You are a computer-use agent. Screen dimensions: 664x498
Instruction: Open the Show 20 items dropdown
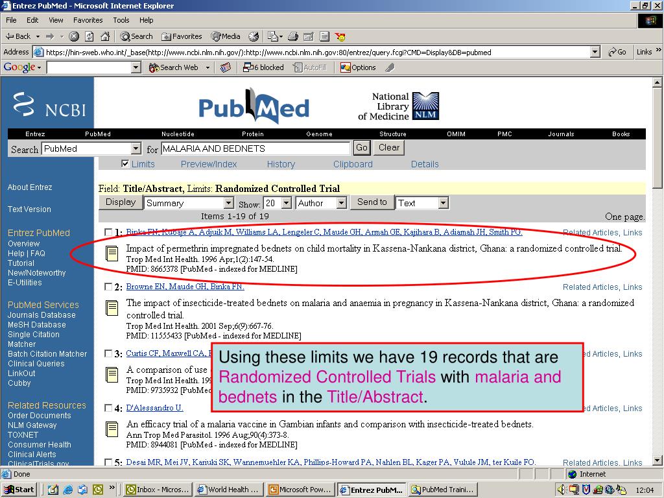[287, 203]
